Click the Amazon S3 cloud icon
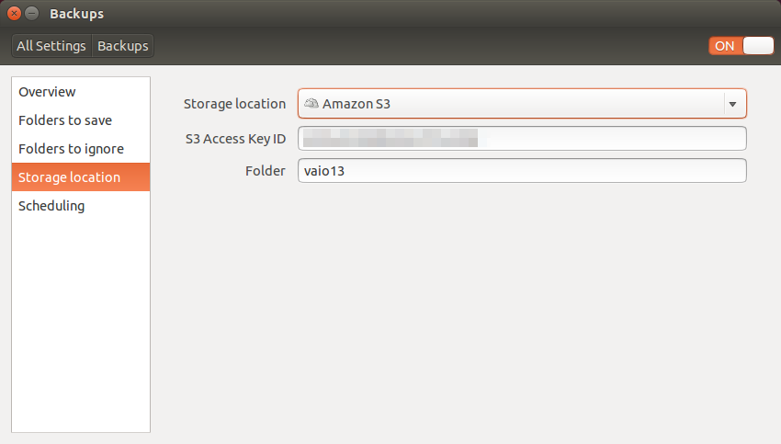Image resolution: width=781 pixels, height=444 pixels. (311, 103)
